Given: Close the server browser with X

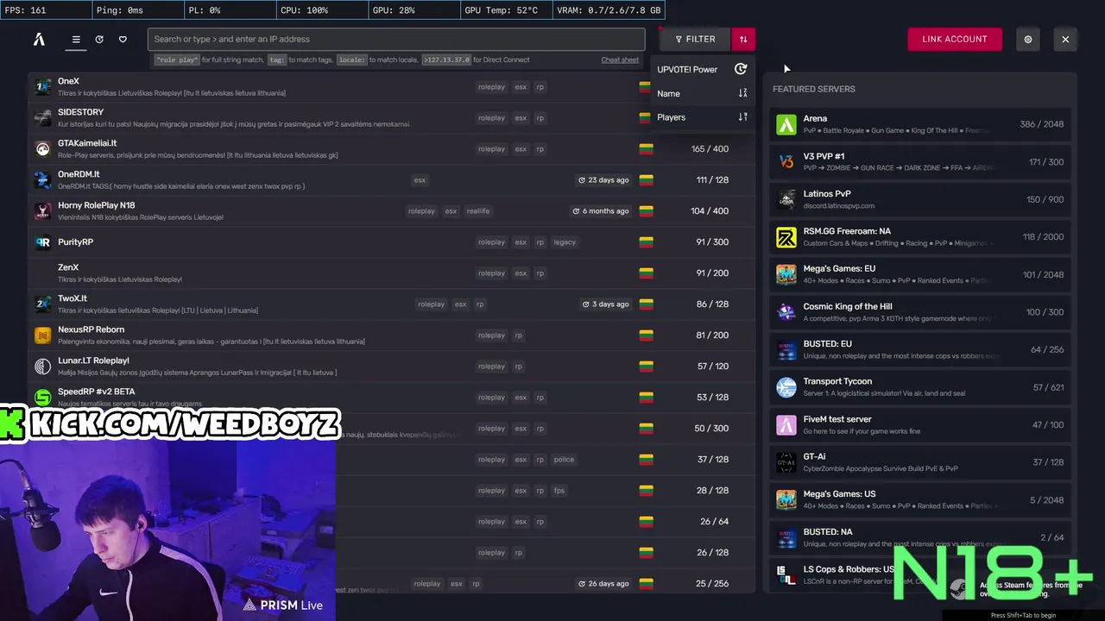Looking at the screenshot, I should tap(1065, 39).
